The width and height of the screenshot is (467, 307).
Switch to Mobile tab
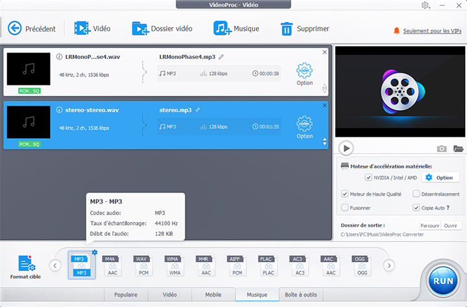click(x=213, y=295)
